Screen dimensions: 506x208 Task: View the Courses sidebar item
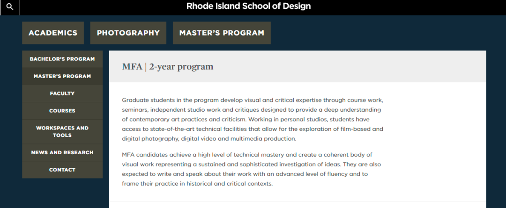(x=62, y=111)
